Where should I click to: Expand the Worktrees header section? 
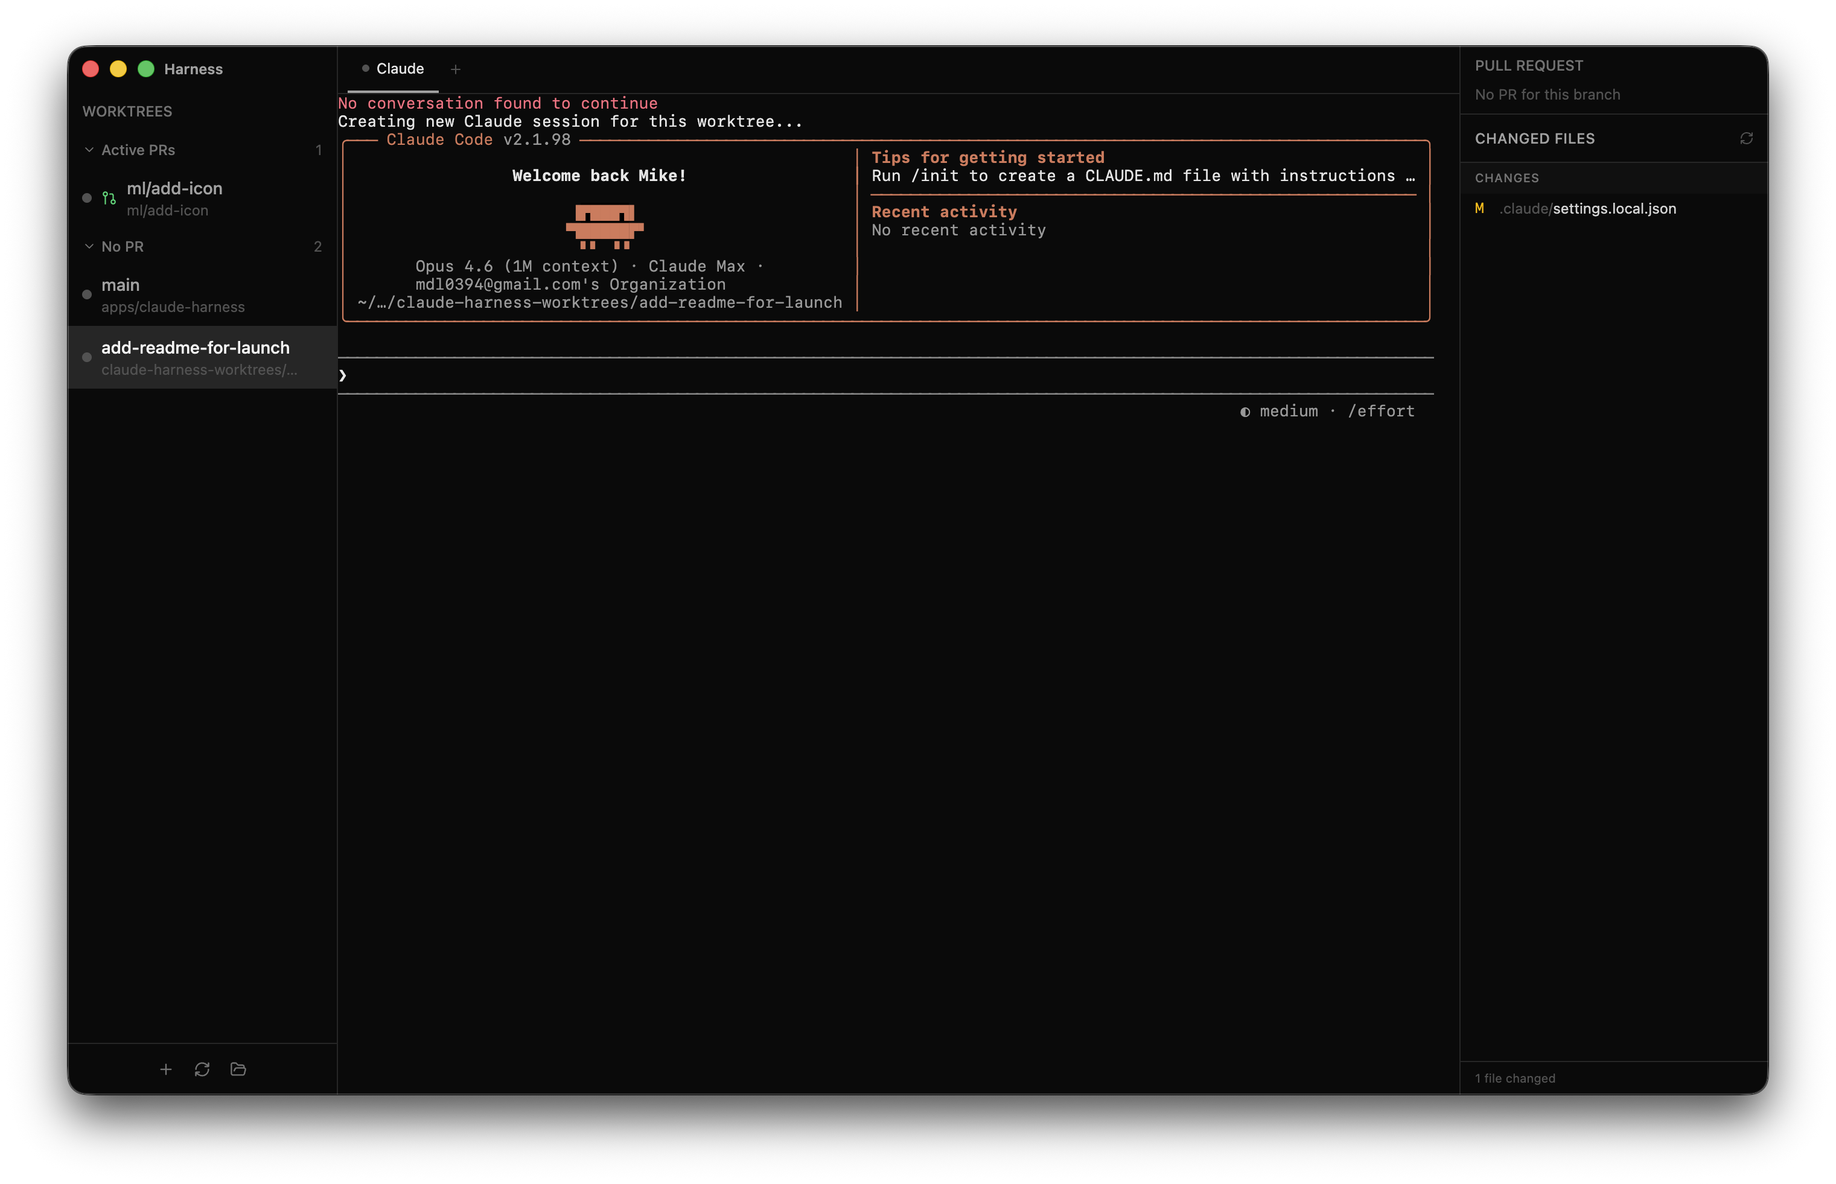[x=127, y=110]
